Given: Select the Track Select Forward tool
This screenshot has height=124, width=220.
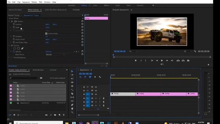Looking at the screenshot, I should (72, 75).
